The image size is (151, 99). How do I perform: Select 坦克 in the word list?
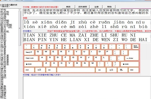(x=3, y=18)
